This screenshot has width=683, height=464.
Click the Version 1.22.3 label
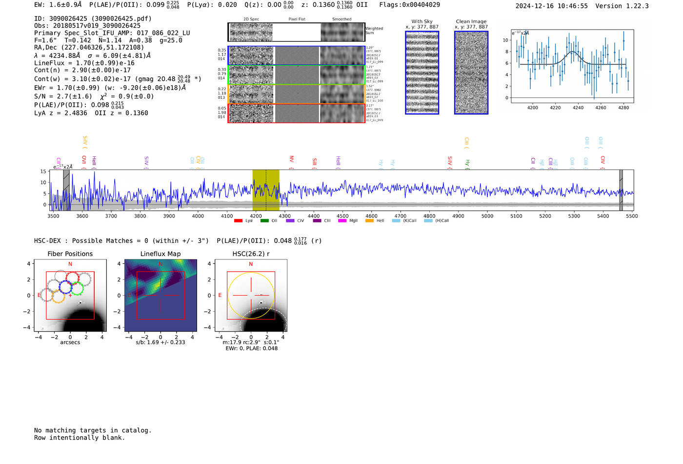click(x=622, y=6)
